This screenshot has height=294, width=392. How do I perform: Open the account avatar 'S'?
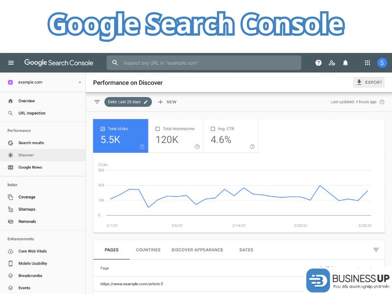point(382,63)
